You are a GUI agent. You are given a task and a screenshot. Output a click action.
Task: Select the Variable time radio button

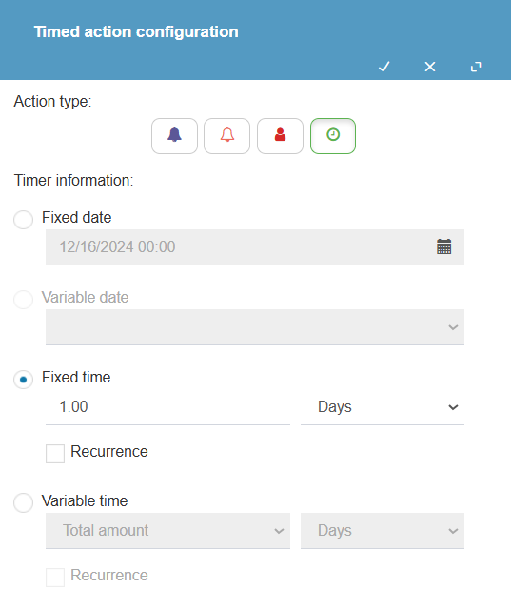click(x=23, y=503)
